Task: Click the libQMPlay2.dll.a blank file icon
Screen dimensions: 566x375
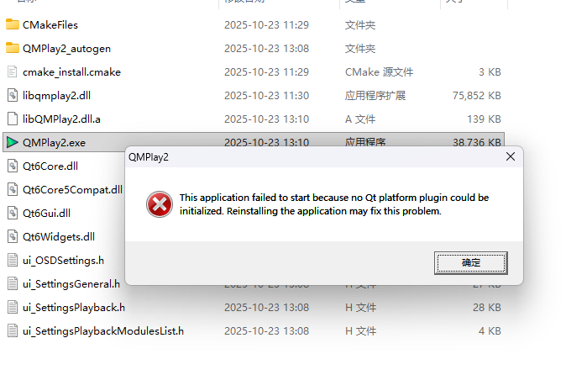Action: tap(13, 119)
